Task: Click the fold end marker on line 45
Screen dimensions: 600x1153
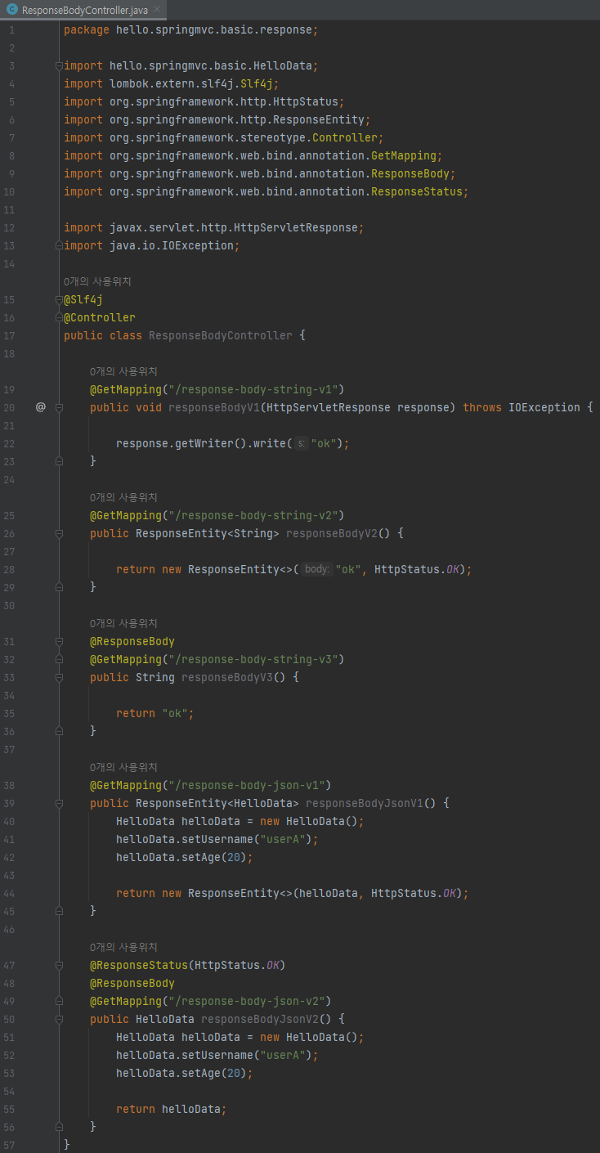Action: pos(59,911)
